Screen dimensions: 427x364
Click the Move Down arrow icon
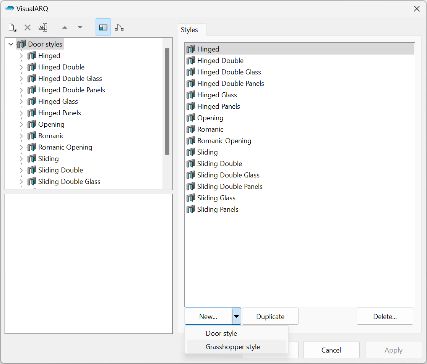[80, 27]
